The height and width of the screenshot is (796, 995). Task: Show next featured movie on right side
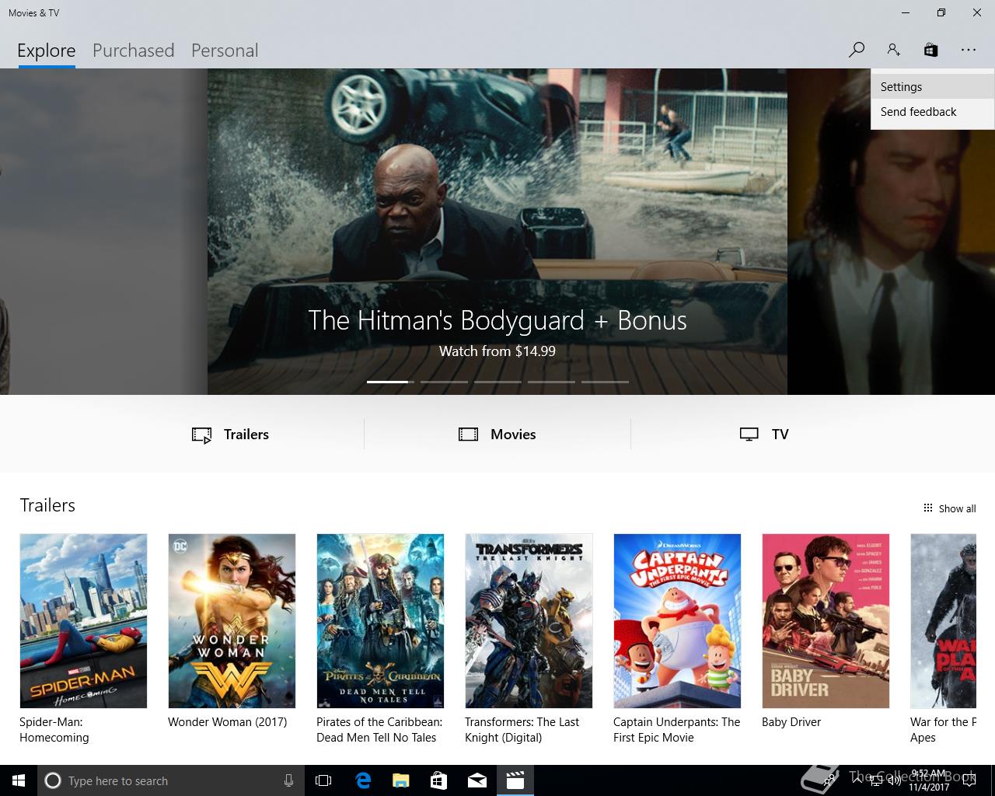[891, 232]
